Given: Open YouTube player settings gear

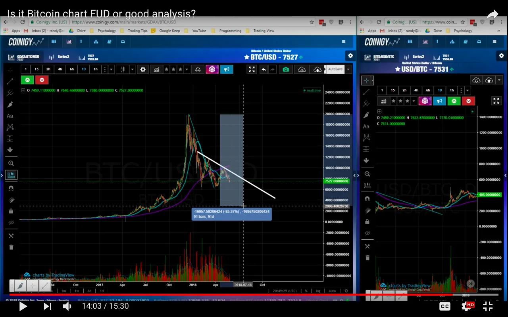Looking at the screenshot, I should click(x=467, y=306).
